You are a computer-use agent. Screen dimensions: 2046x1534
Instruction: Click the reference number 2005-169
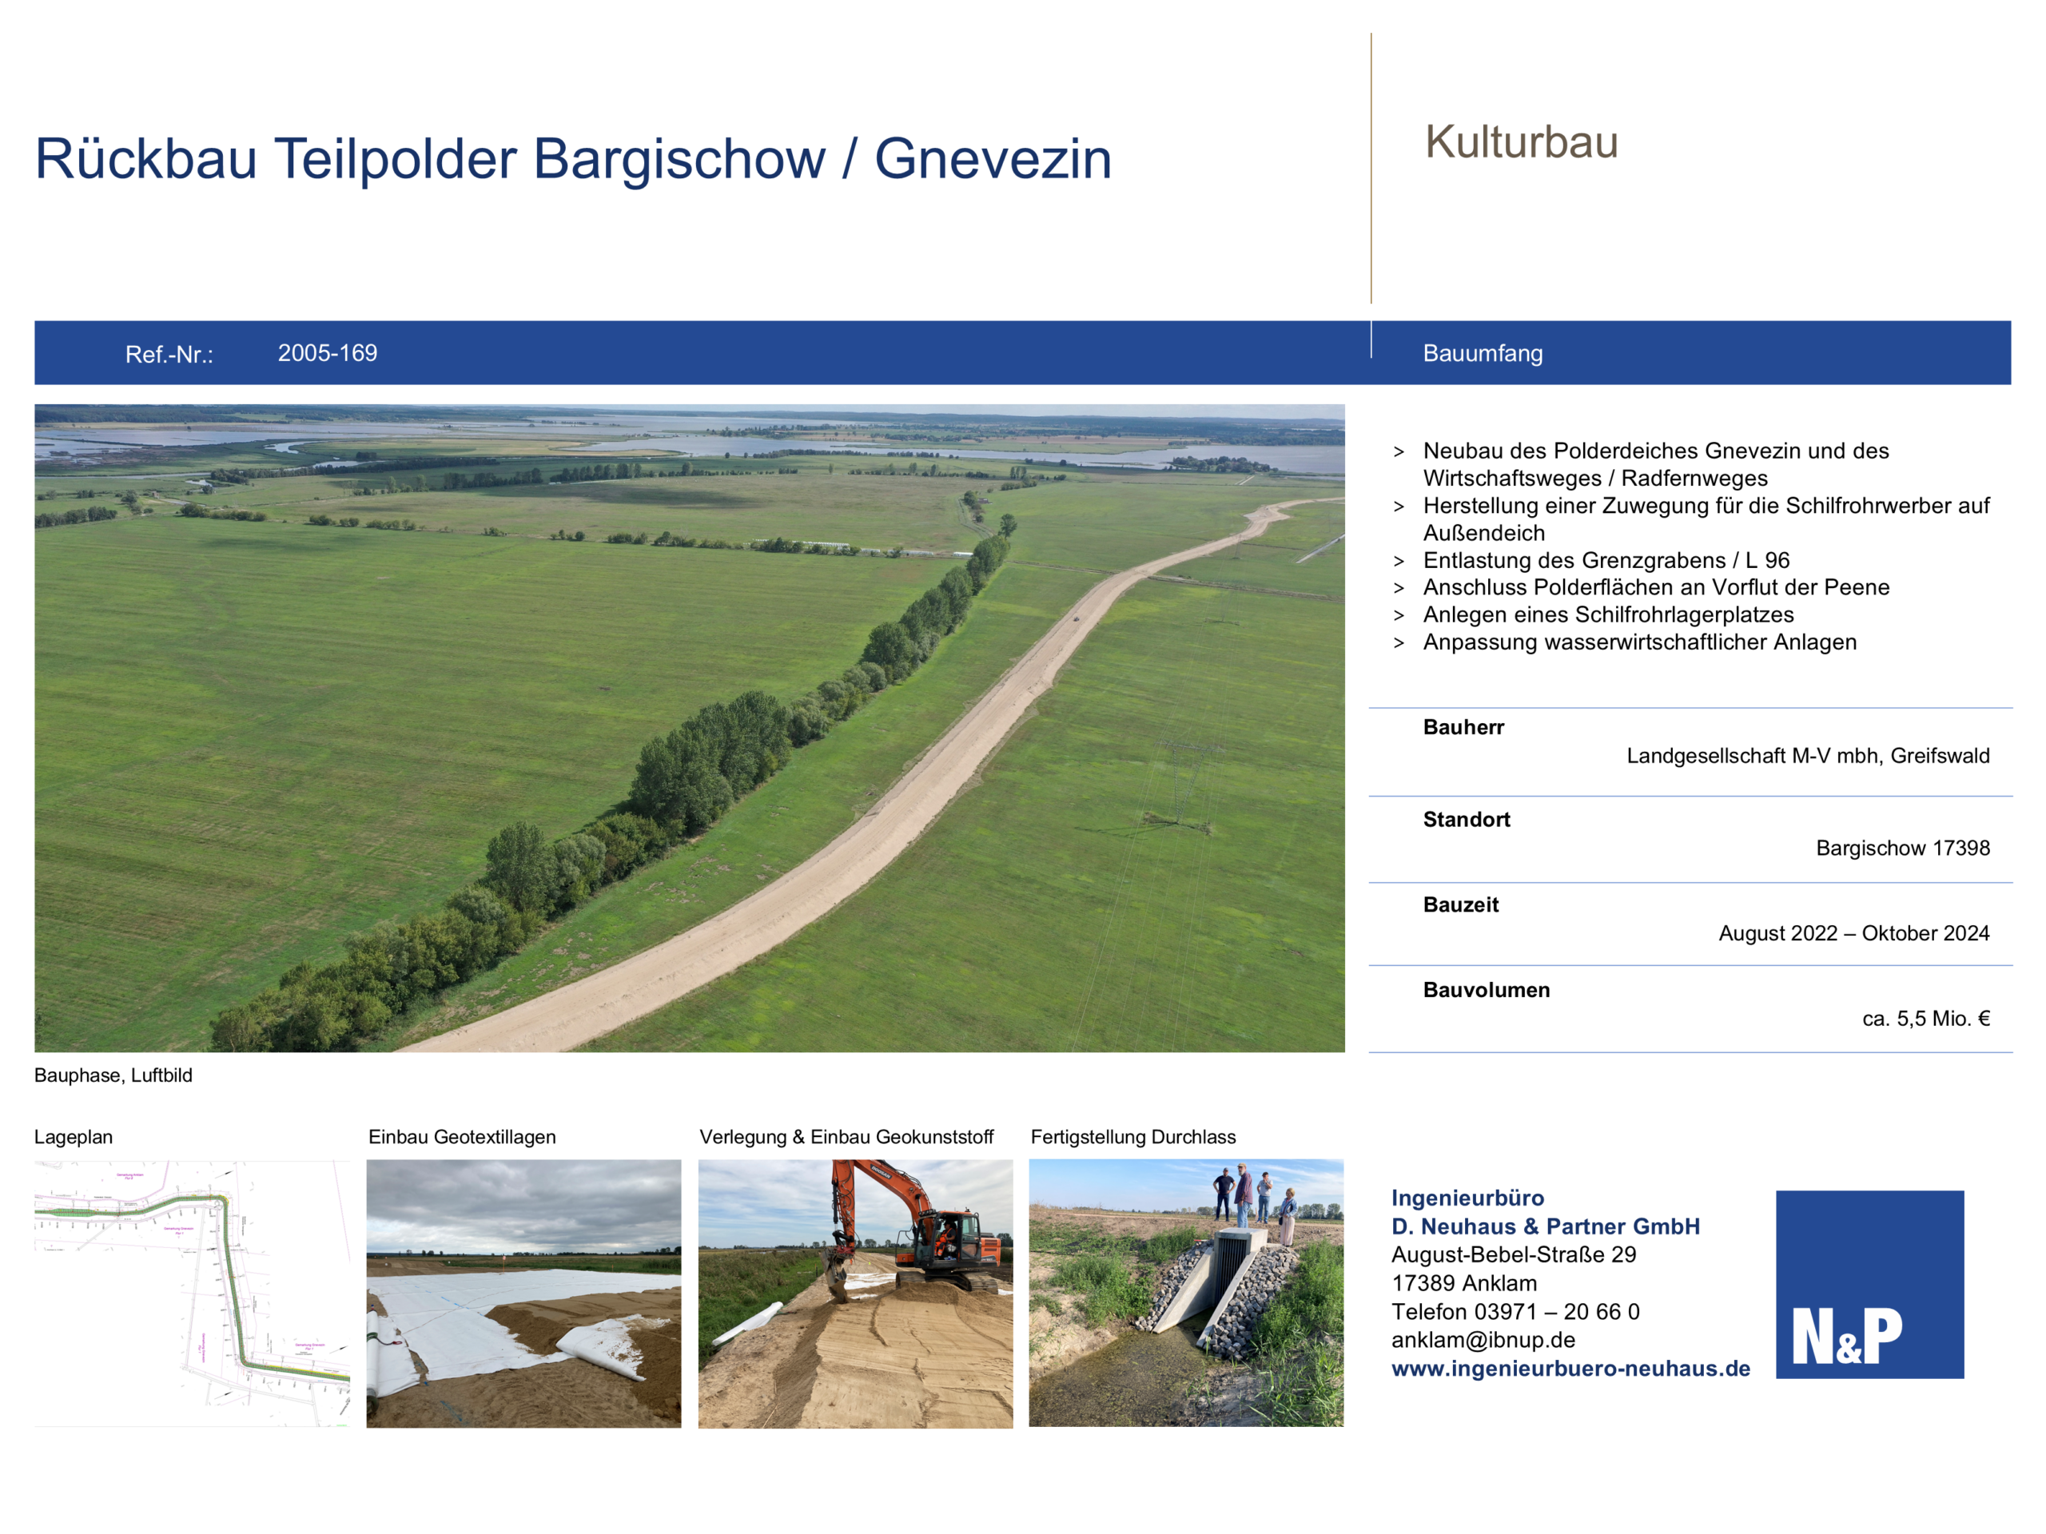328,353
